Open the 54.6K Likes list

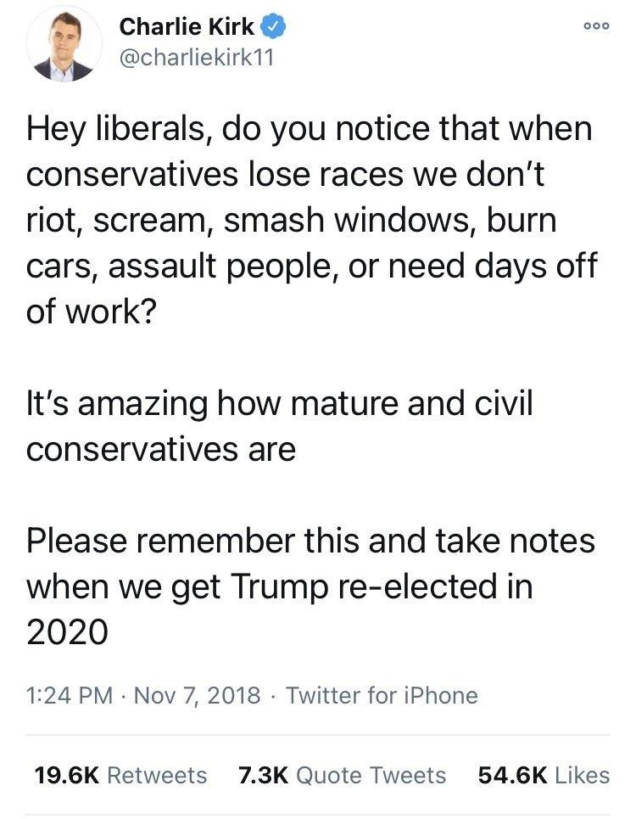click(x=544, y=775)
